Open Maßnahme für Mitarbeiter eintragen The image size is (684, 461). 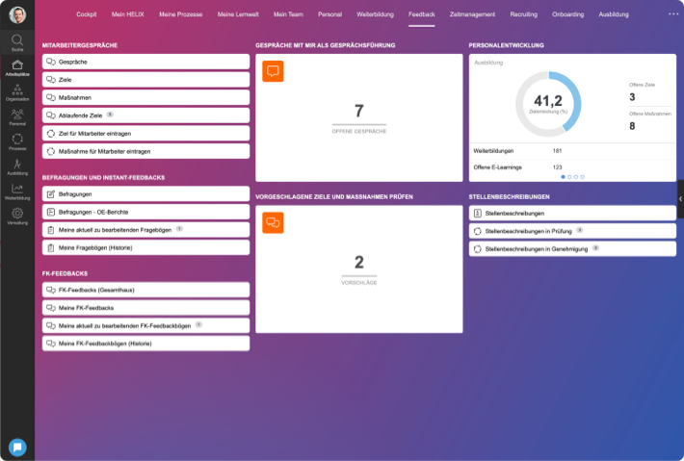[145, 151]
